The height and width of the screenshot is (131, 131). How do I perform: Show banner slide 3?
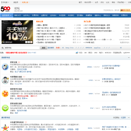pyautogui.click(x=31, y=42)
